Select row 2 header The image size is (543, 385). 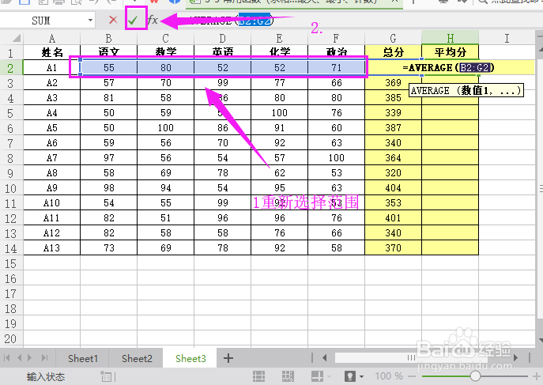(x=11, y=68)
